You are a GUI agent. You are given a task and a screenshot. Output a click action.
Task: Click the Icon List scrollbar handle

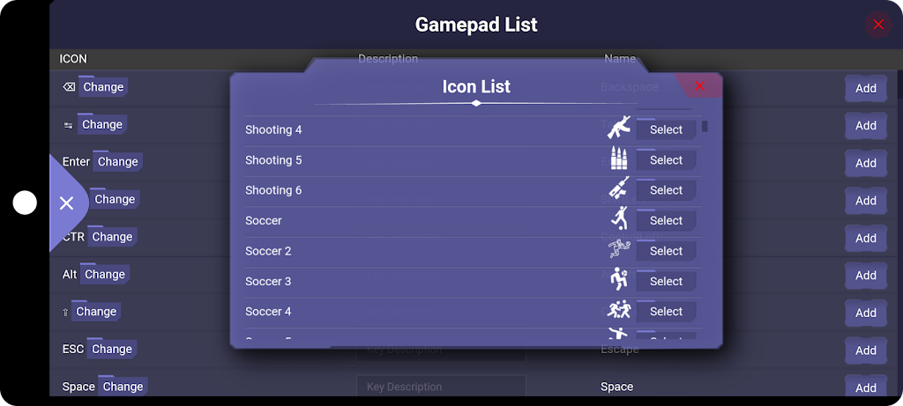(x=705, y=126)
